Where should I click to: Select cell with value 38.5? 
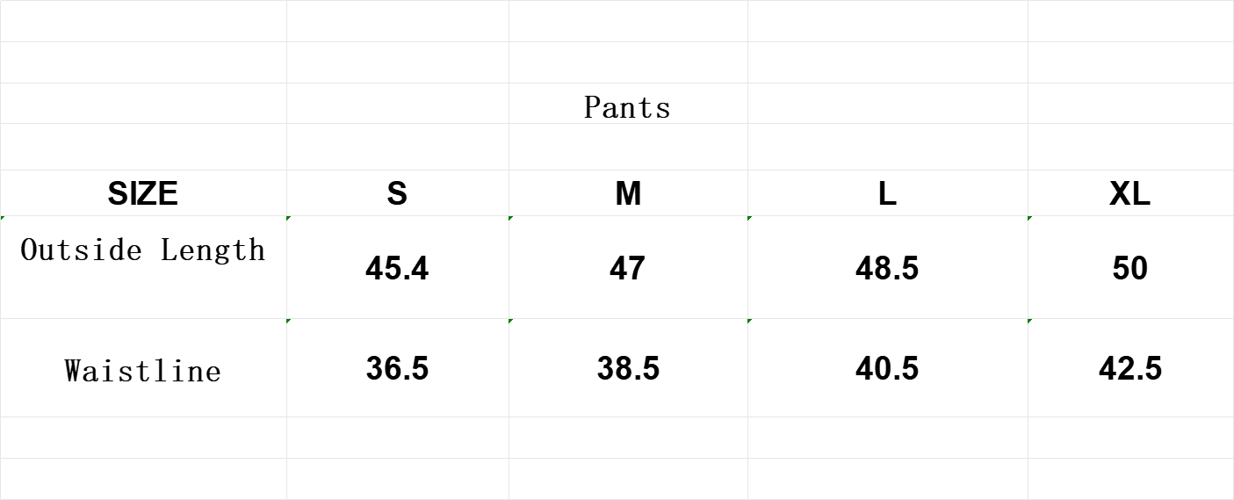pos(628,367)
